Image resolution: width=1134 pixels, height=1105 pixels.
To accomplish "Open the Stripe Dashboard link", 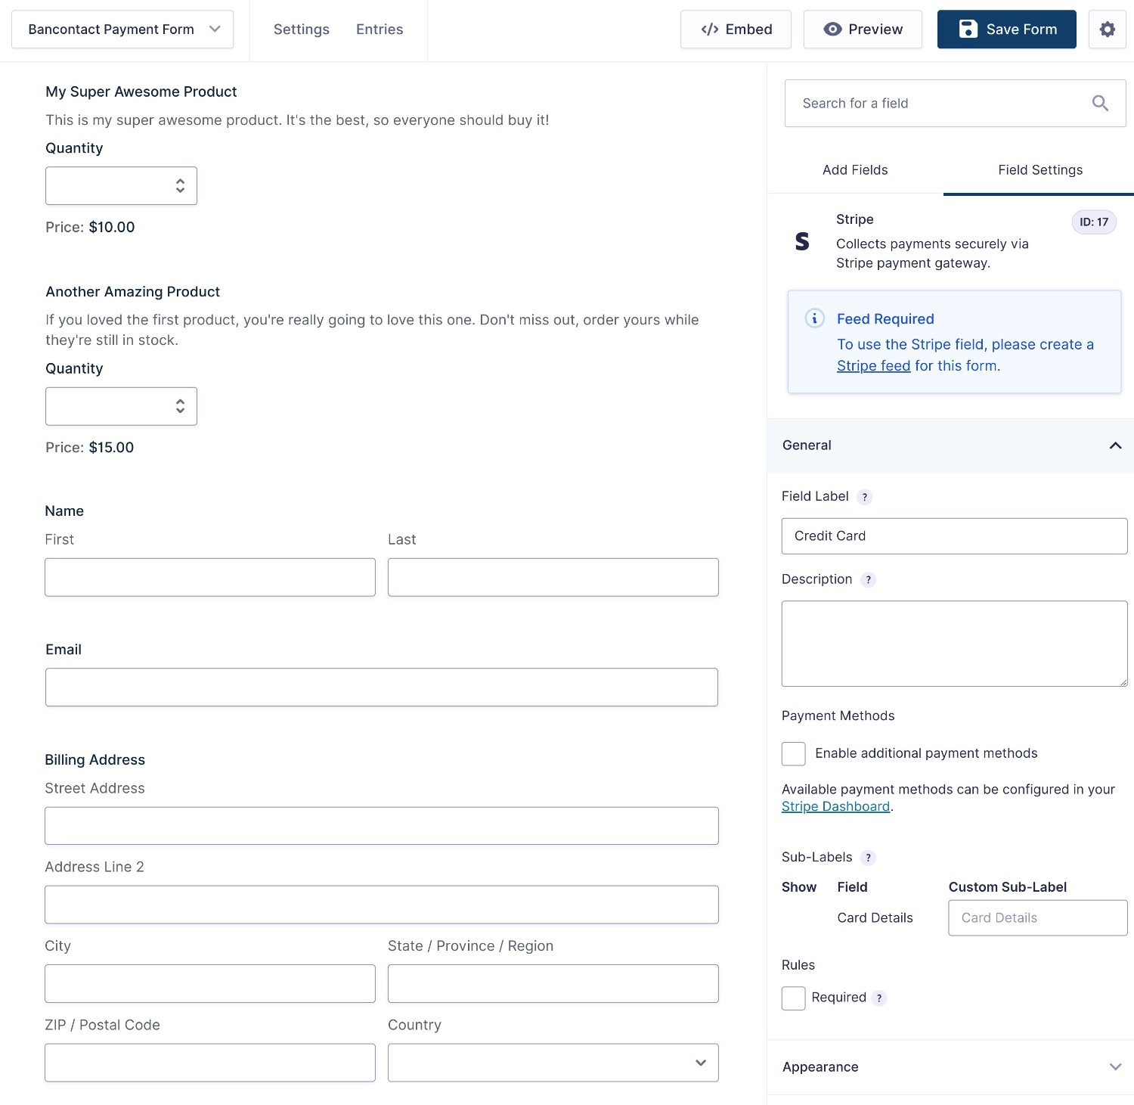I will point(835,806).
